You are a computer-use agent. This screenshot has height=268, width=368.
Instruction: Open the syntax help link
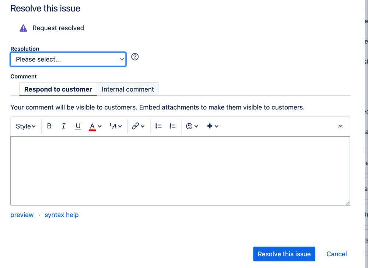tap(62, 215)
